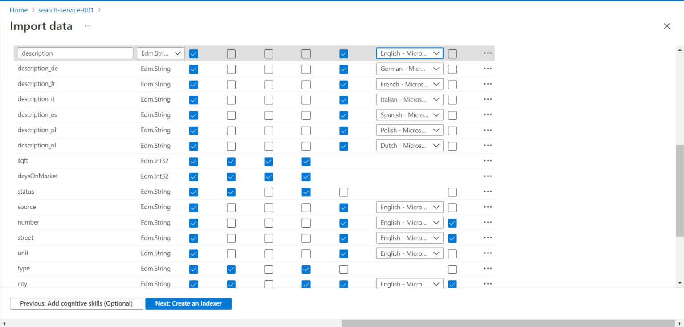Check the second checkbox on the source row

231,207
